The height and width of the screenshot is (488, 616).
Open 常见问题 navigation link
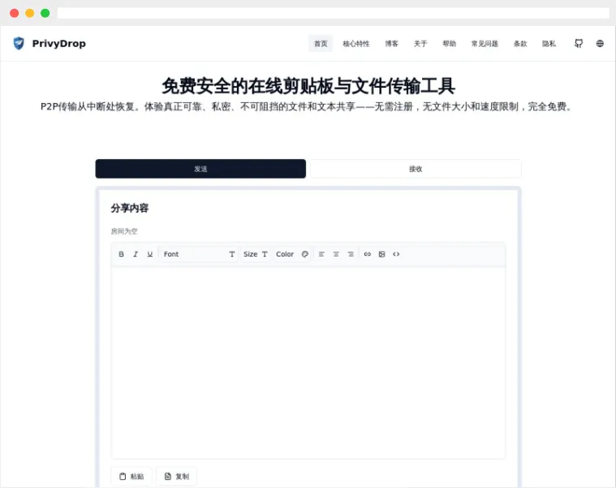point(485,44)
